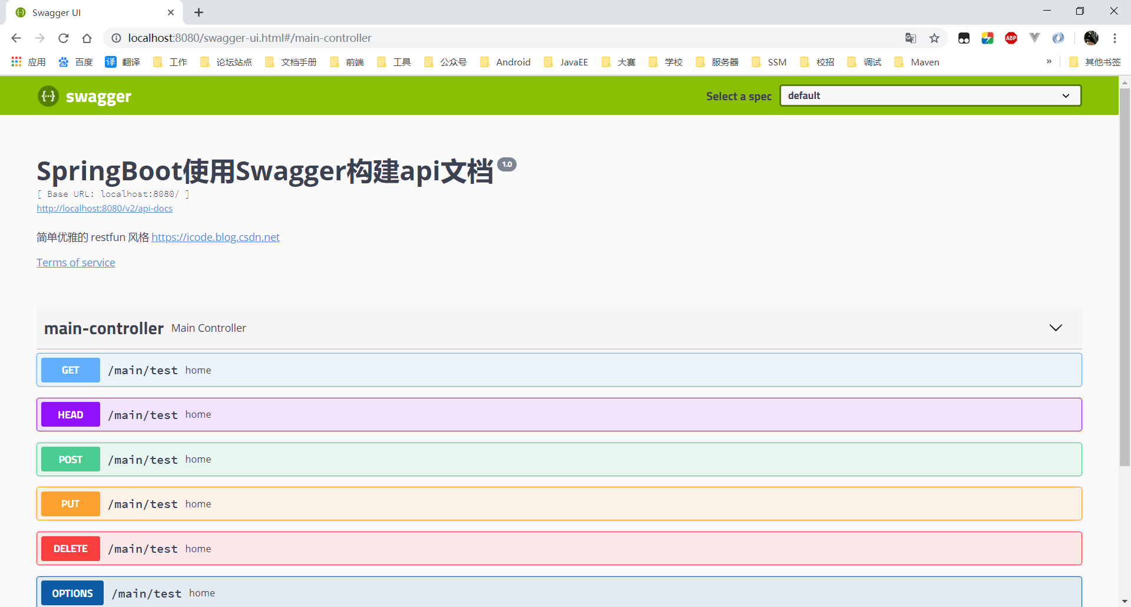Click the browser forward arrow
This screenshot has height=607, width=1131.
(x=39, y=38)
